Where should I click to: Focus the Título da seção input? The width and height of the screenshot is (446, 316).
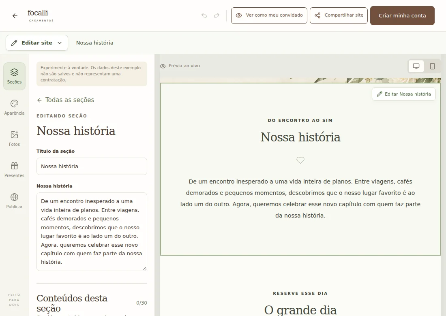(92, 166)
